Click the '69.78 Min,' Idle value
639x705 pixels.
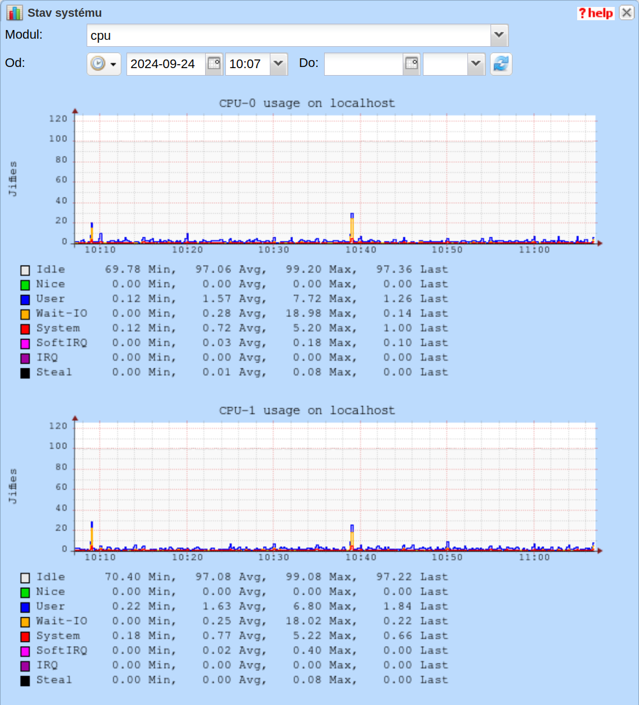140,270
